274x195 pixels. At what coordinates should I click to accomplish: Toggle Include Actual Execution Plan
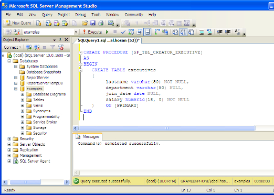pyautogui.click(x=157, y=32)
